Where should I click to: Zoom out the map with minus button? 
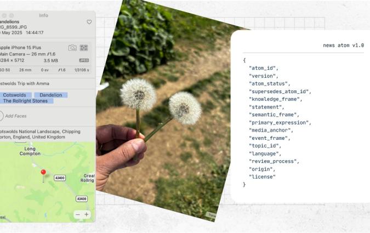pos(78,214)
